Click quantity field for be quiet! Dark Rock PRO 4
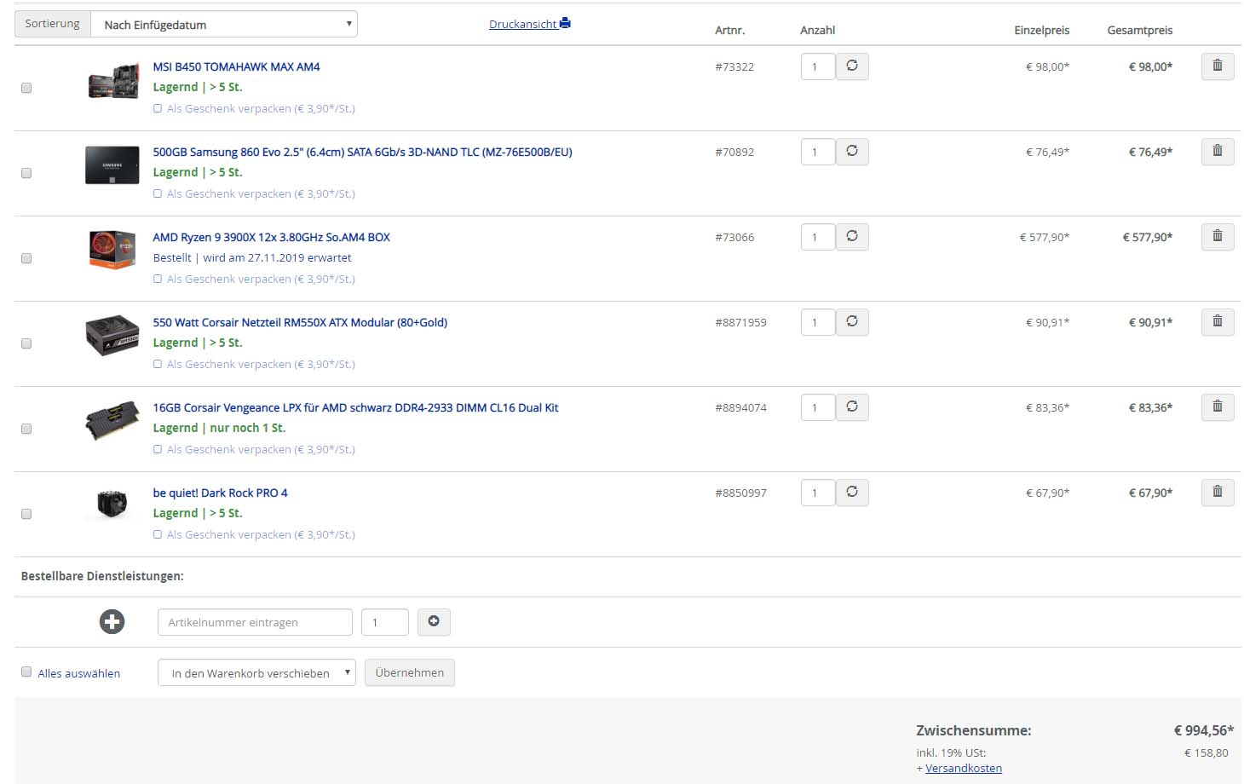The image size is (1244, 784). pyautogui.click(x=818, y=493)
